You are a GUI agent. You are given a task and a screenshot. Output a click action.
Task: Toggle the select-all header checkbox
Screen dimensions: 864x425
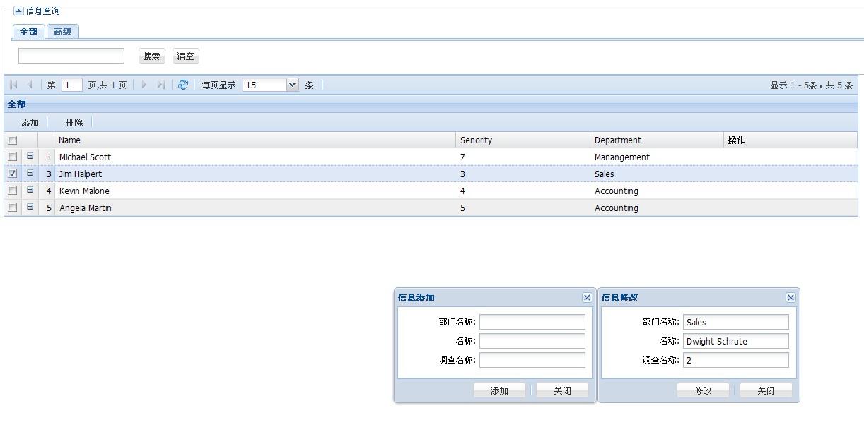click(12, 140)
